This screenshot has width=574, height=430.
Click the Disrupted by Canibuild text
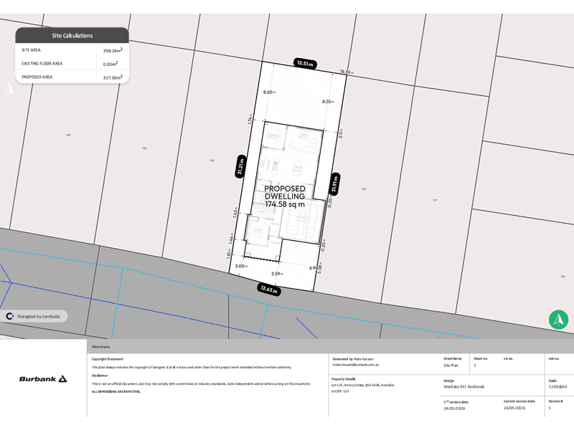[39, 316]
